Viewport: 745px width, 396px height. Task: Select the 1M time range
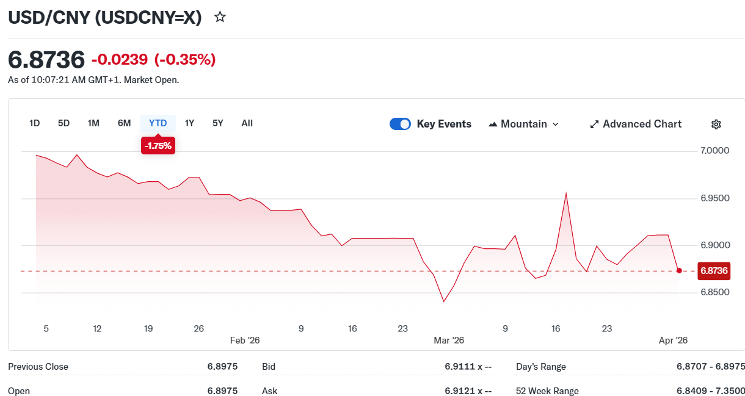[93, 123]
